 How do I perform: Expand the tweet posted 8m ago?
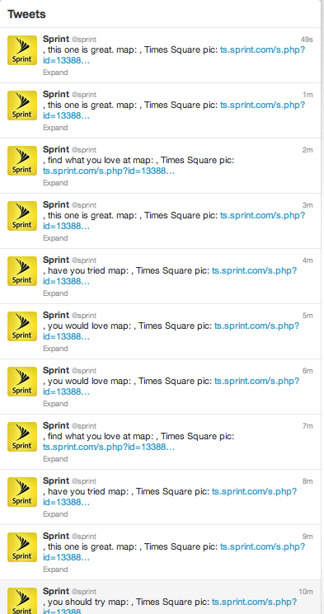55,514
